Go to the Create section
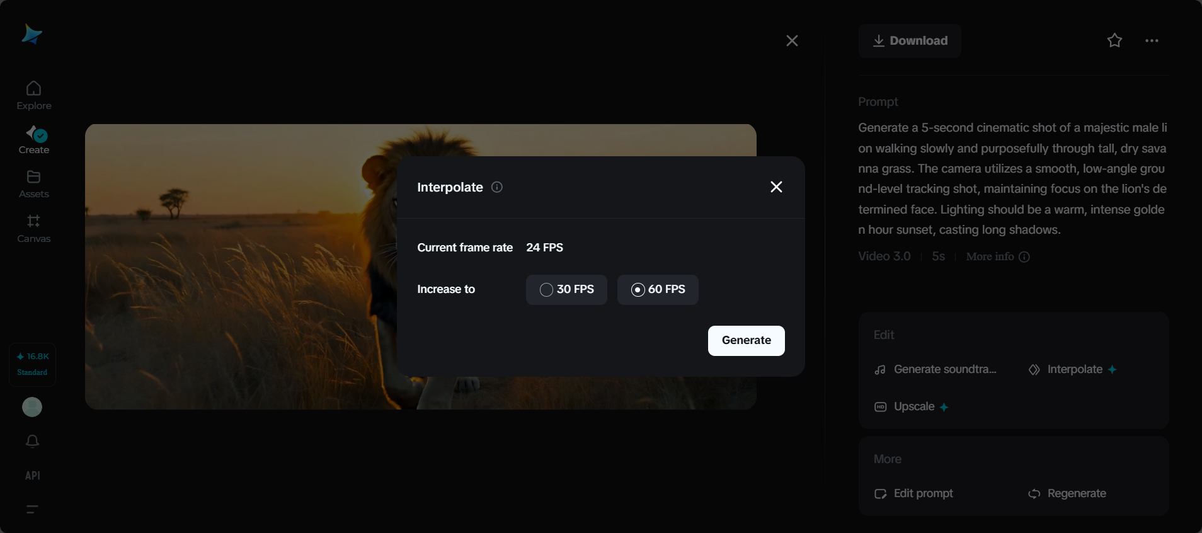Viewport: 1202px width, 533px height. point(34,140)
